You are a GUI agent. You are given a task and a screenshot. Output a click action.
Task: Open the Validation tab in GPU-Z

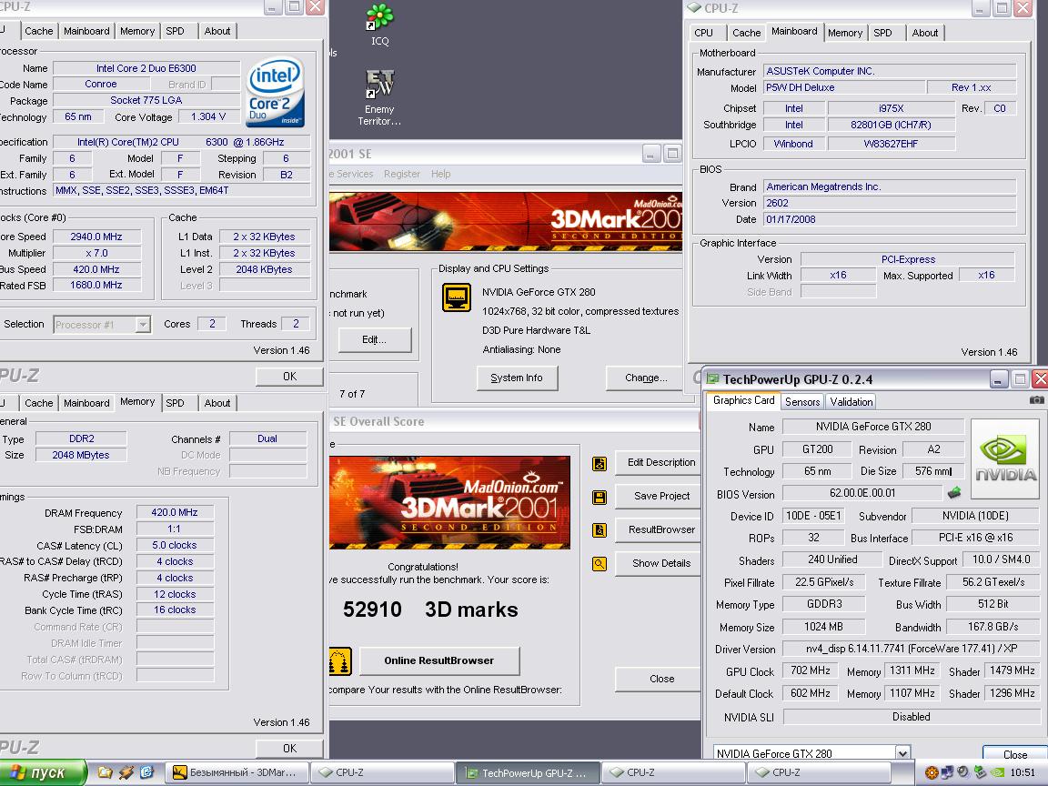click(851, 402)
